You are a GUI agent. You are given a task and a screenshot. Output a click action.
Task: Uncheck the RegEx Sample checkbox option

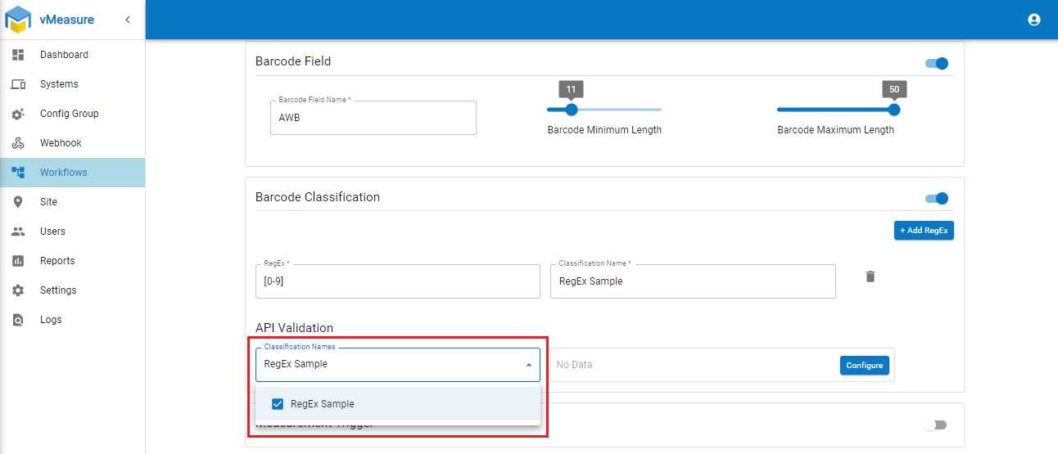pos(278,404)
